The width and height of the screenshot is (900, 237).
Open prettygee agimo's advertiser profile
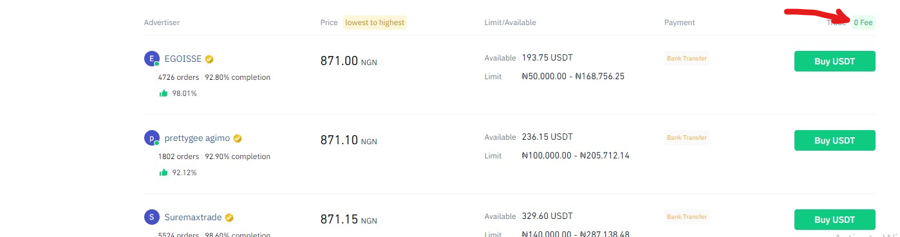point(197,138)
